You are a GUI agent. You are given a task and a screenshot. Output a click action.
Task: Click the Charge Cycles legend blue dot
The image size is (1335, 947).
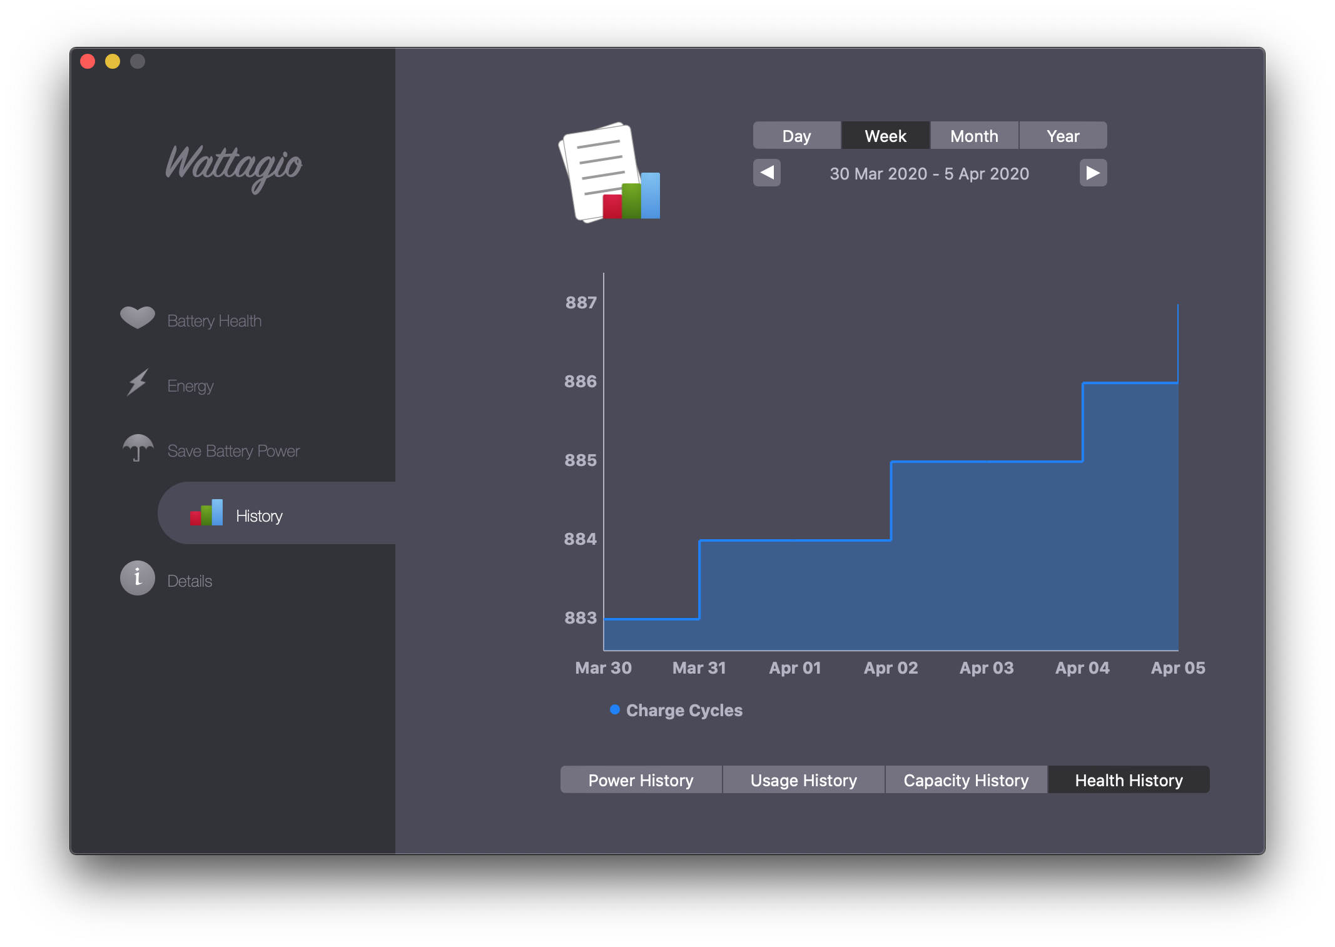(615, 709)
